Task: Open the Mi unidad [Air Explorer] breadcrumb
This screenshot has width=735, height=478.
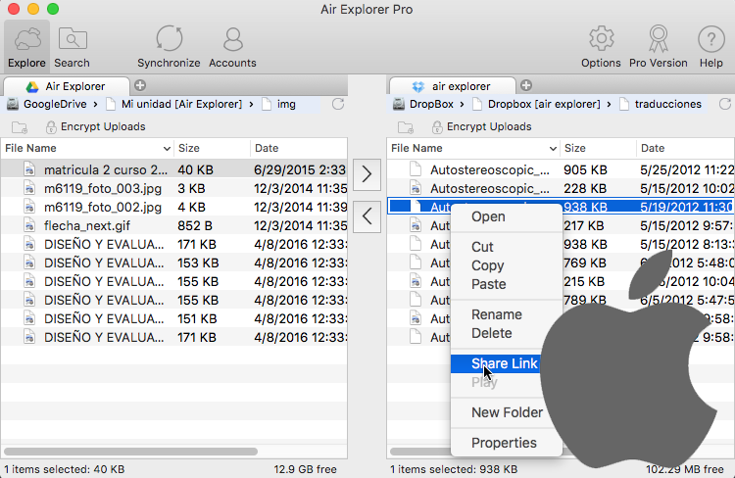Action: 181,104
